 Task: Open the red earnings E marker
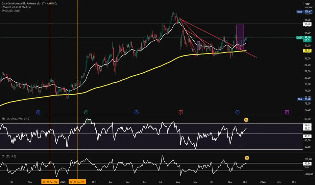coord(180,112)
